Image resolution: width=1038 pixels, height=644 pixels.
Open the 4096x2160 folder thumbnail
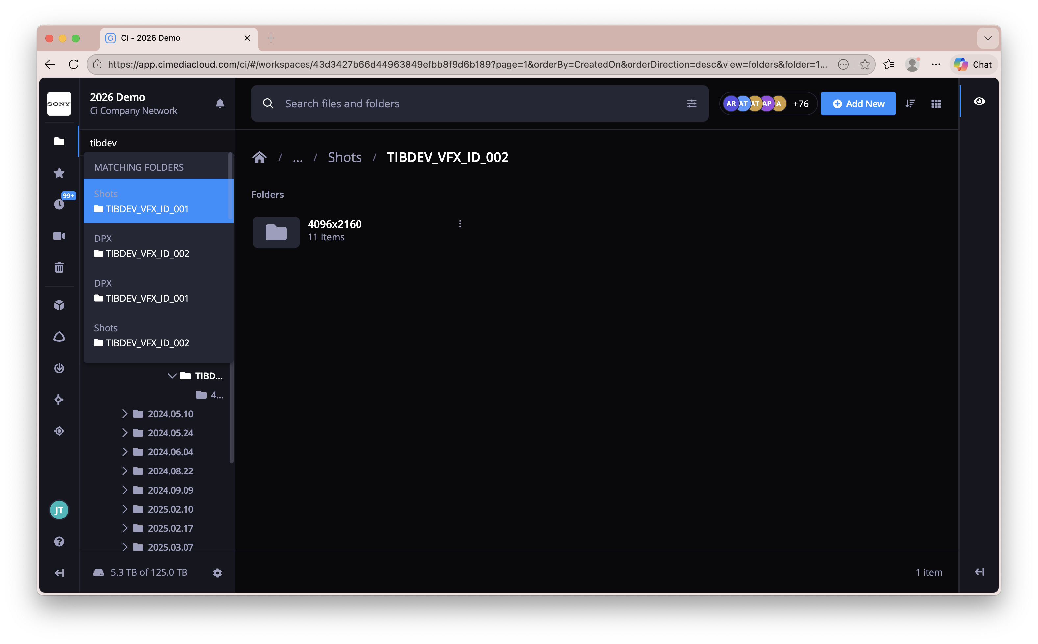[x=276, y=232]
